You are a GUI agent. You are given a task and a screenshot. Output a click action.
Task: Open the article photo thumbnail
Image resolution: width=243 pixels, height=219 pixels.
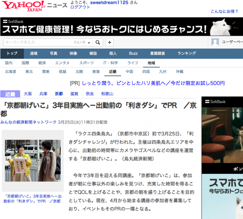pyautogui.click(x=33, y=160)
